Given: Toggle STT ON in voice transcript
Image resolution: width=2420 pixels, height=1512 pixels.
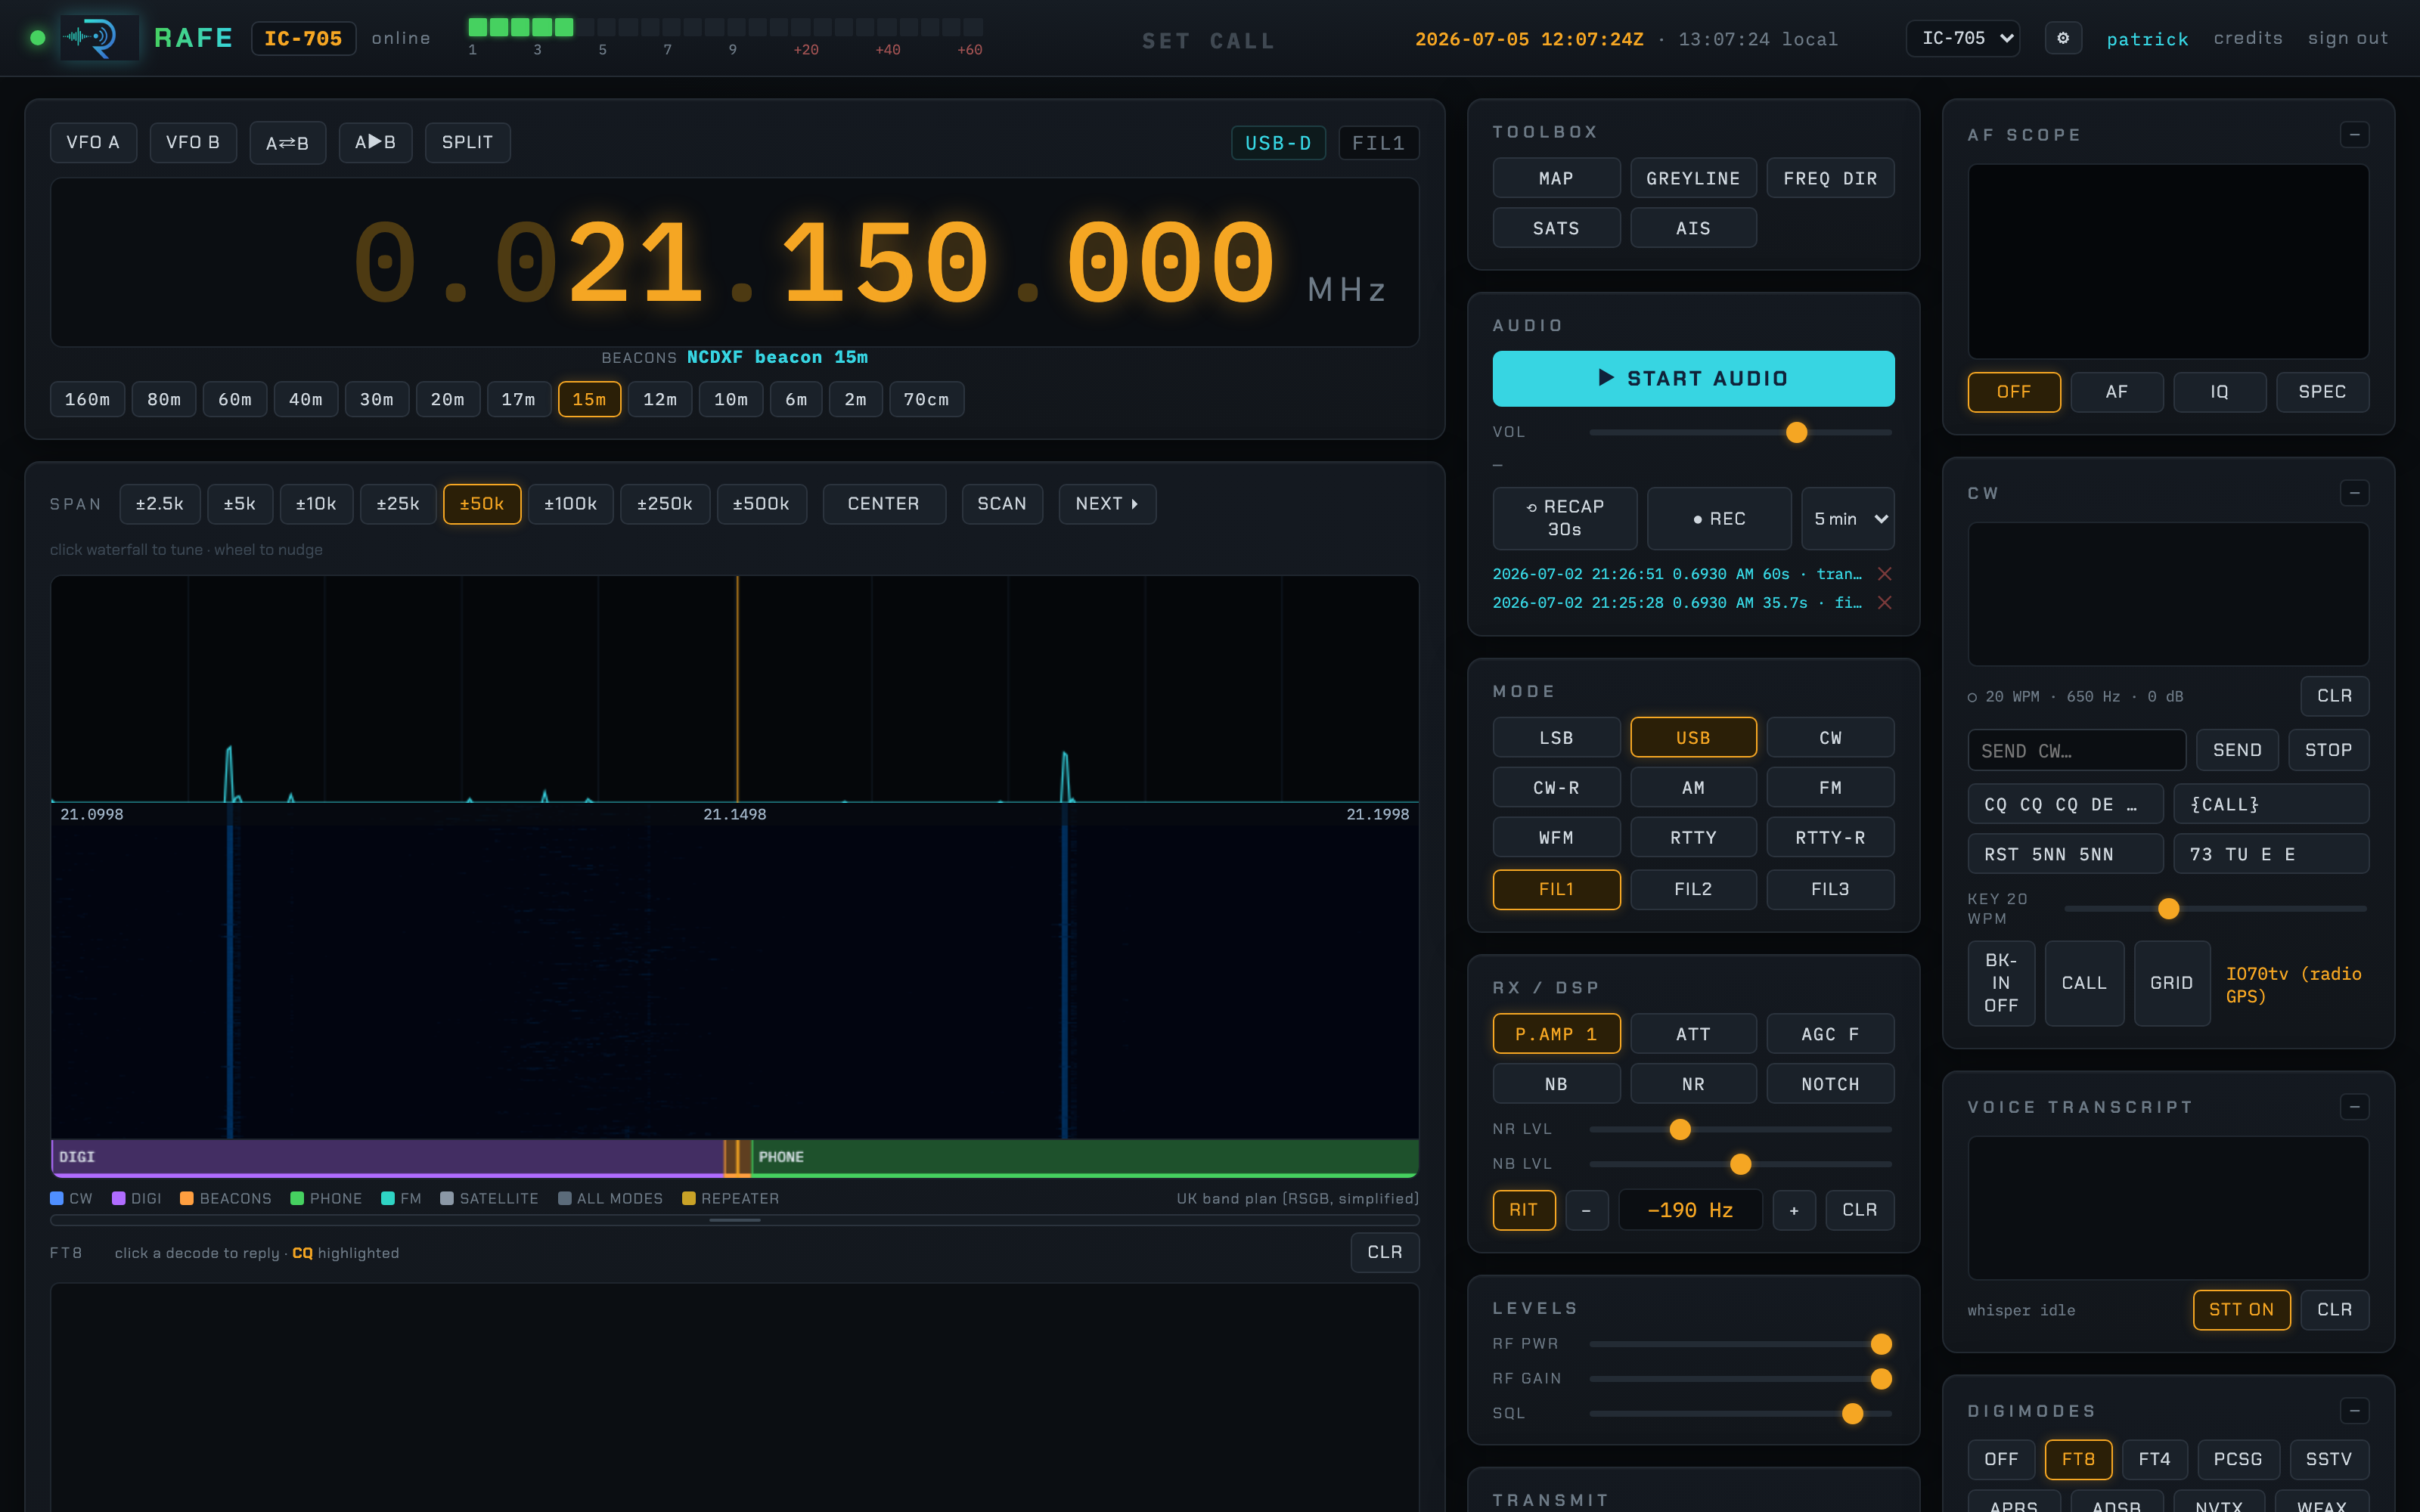Looking at the screenshot, I should (x=2241, y=1310).
